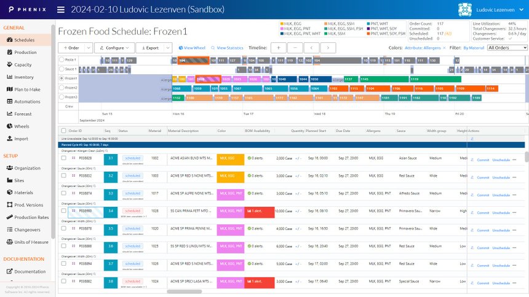
Task: Toggle the select-all orders header checkbox
Action: [63, 131]
